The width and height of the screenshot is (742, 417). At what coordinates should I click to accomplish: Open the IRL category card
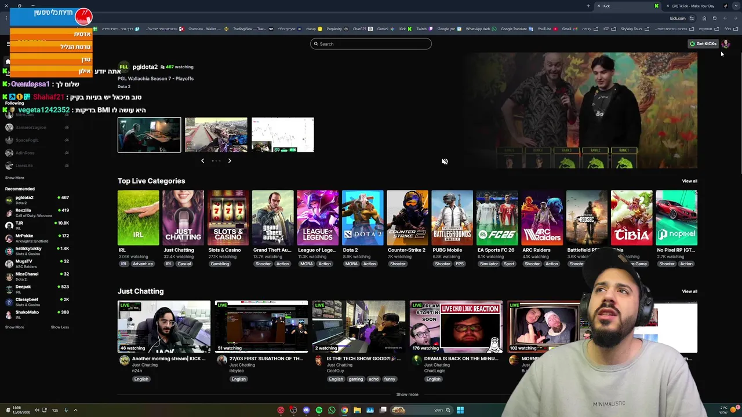tap(138, 218)
